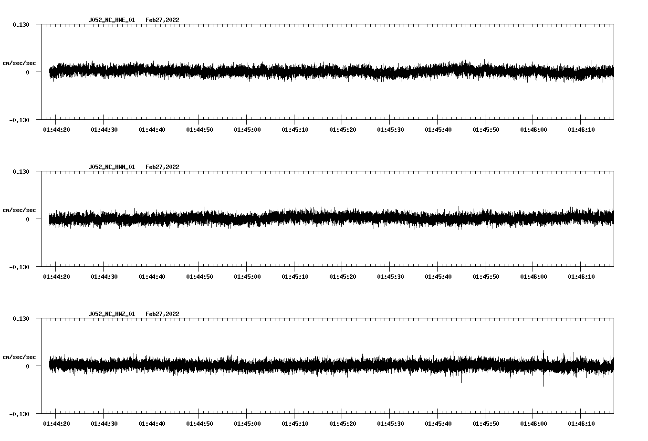Click 01:45:40 time label under HNZ plot
The image size is (648, 441).
438,424
